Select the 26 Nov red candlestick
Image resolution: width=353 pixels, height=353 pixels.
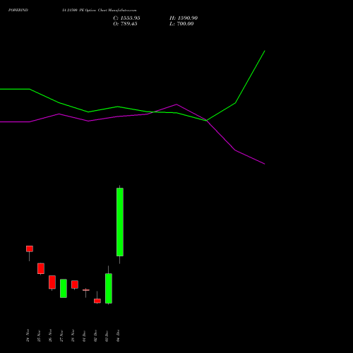52,282
